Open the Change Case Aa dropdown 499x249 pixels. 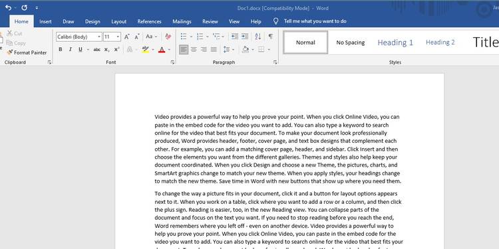(x=152, y=37)
